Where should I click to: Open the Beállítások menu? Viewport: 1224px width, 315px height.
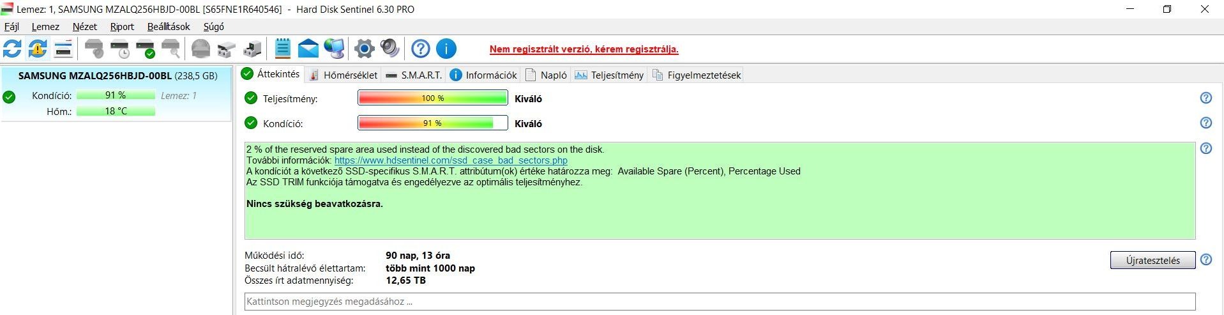(169, 27)
